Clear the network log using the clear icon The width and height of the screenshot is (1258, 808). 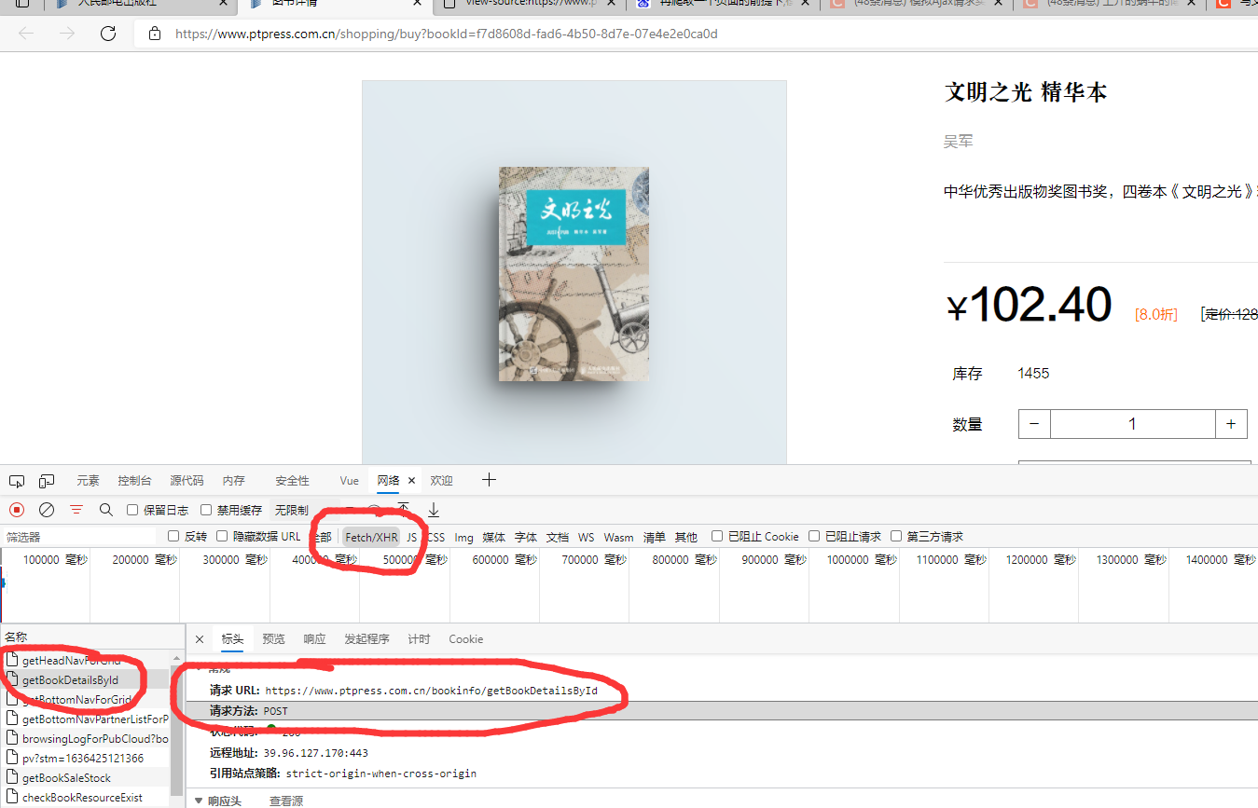pos(46,510)
